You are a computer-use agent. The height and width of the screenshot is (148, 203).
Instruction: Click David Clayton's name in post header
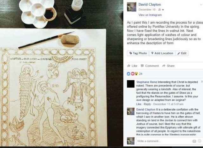click(150, 4)
